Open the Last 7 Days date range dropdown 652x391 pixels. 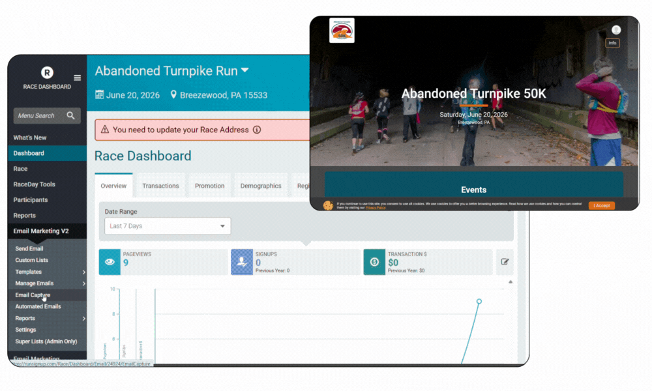tap(168, 226)
